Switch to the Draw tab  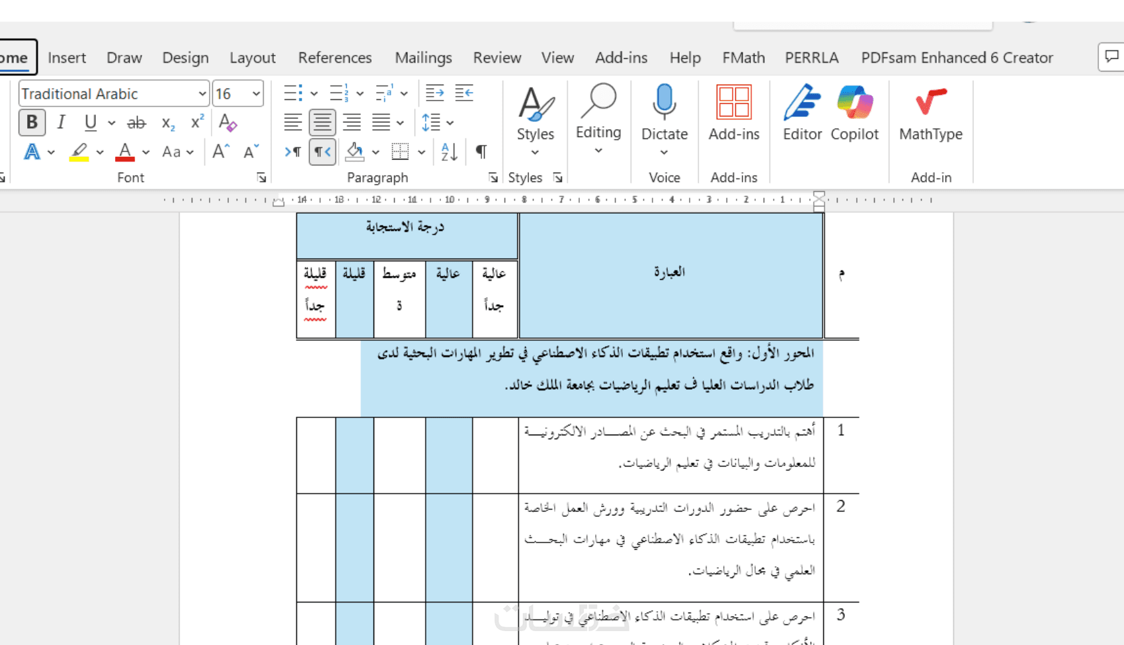[x=124, y=58]
